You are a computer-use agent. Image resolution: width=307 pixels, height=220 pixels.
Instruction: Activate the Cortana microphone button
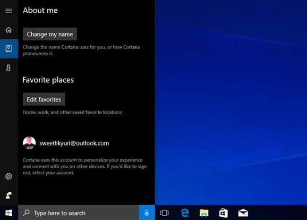tap(147, 213)
